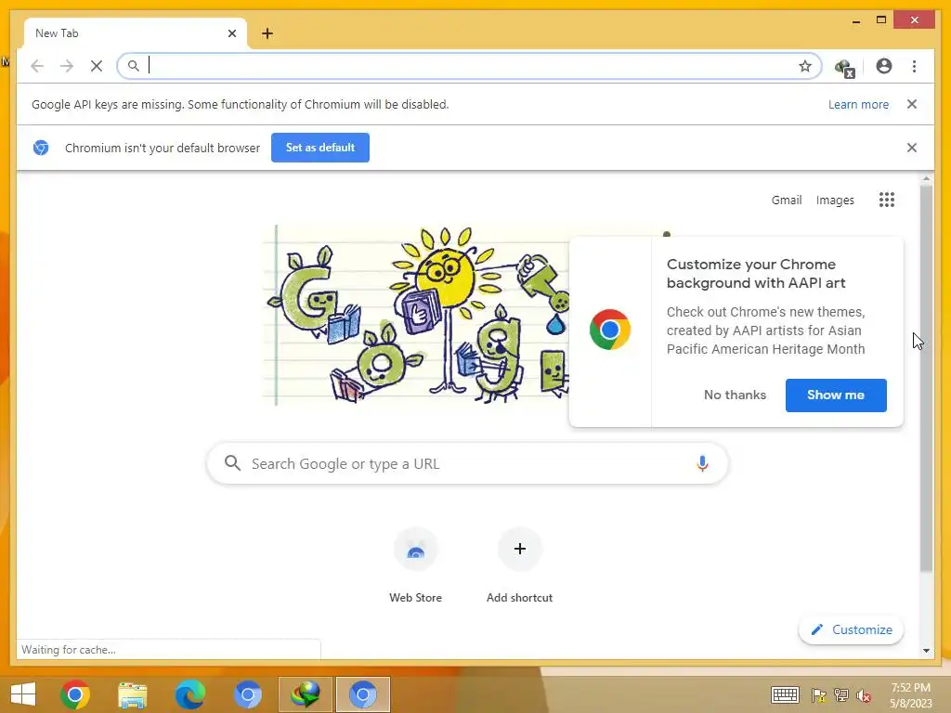Click the Chrome logo in promo card

609,330
